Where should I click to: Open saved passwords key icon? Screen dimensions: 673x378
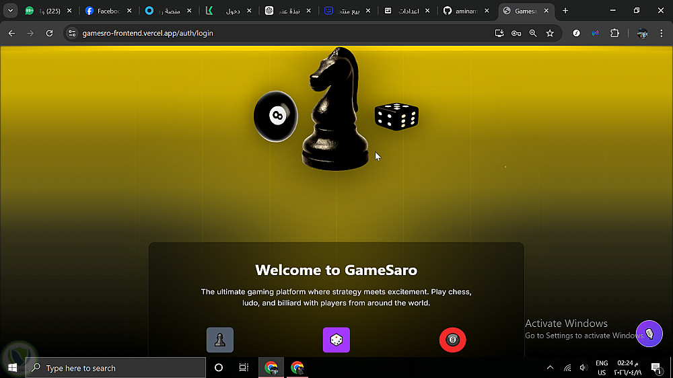(x=516, y=33)
